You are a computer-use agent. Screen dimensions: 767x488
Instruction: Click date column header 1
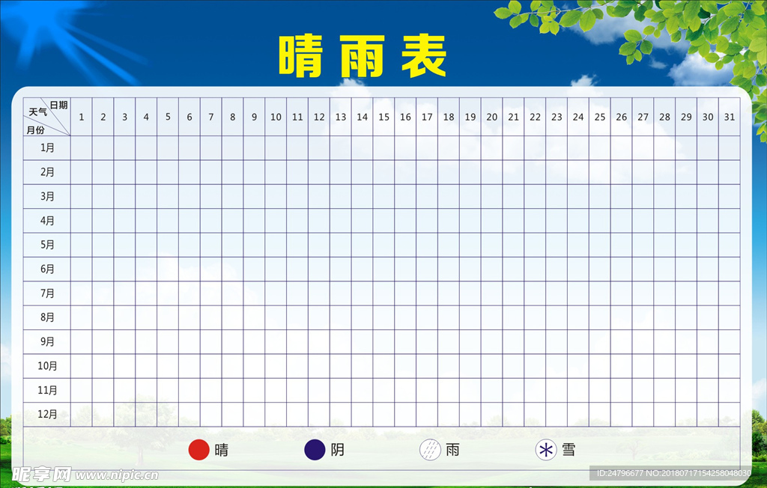(81, 118)
